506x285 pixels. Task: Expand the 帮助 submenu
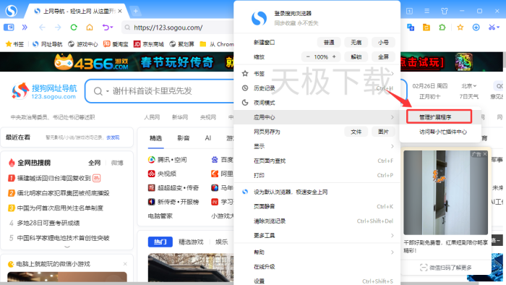point(317,252)
